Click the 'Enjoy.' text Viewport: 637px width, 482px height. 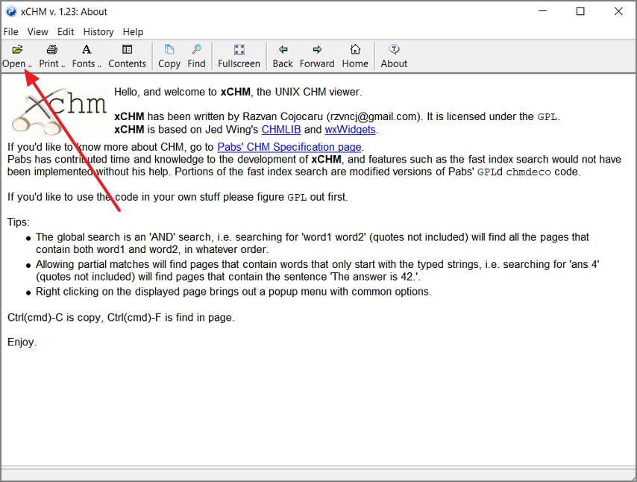click(22, 342)
